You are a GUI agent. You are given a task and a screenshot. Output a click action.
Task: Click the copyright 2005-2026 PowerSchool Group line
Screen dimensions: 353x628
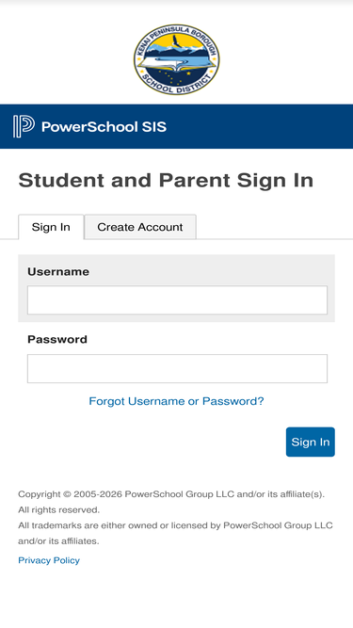coord(171,494)
